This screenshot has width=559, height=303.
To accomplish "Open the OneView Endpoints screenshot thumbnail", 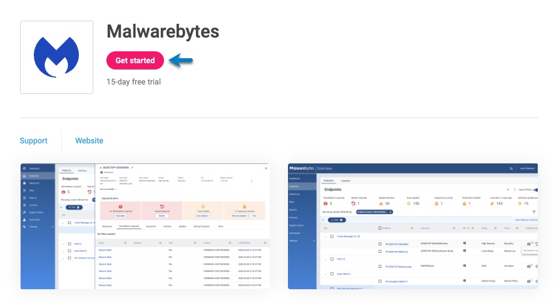I will pos(413,227).
